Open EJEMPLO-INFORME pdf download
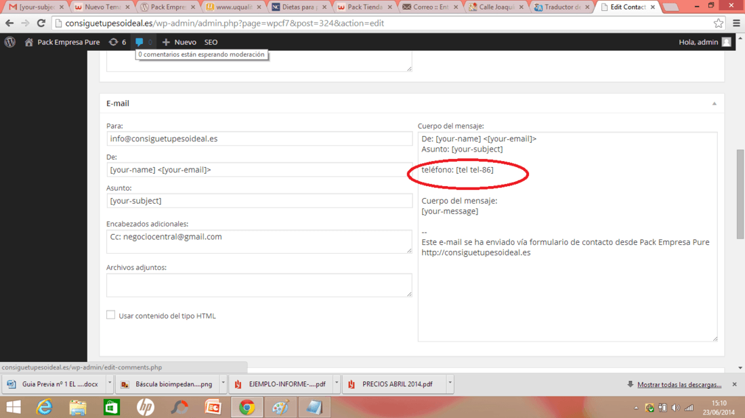 281,384
